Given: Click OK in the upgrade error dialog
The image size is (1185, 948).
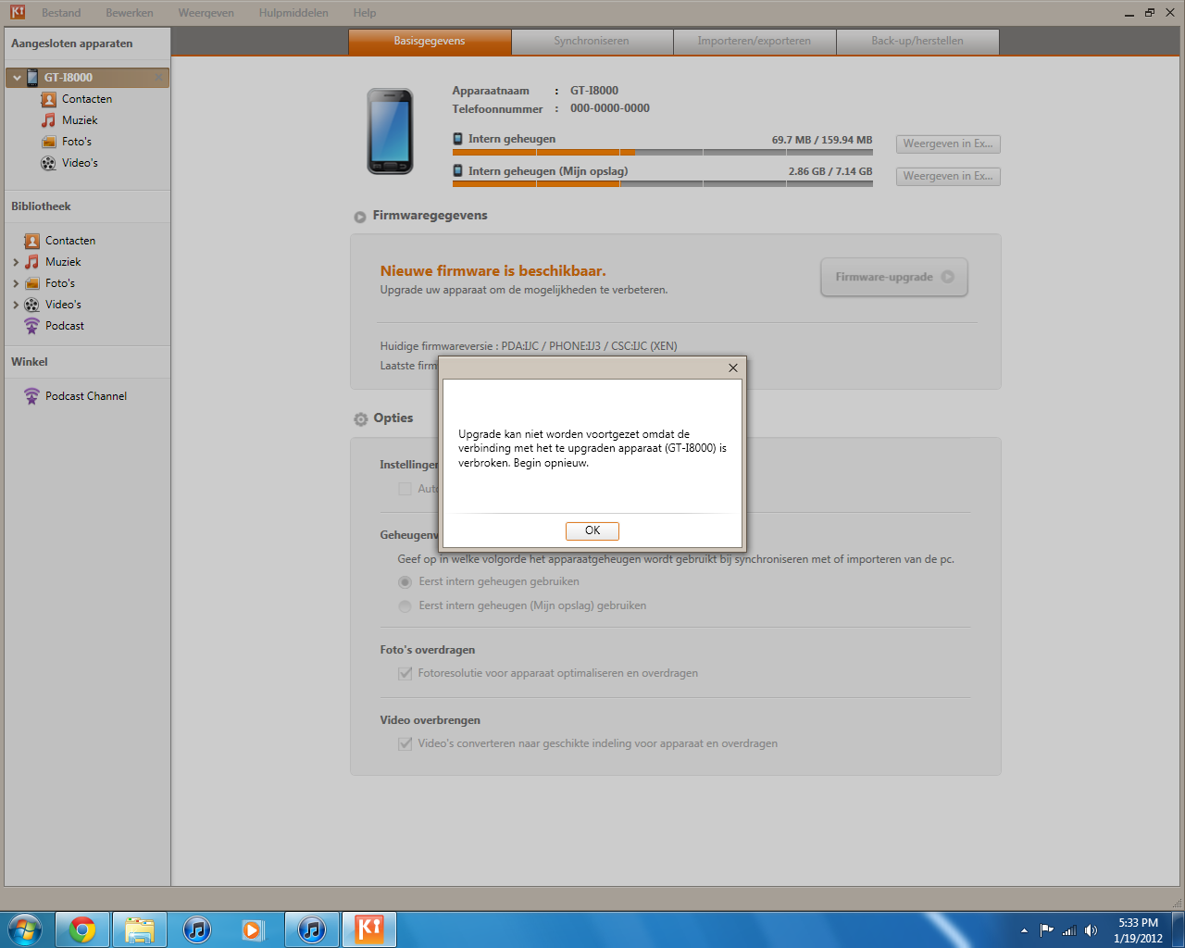Looking at the screenshot, I should [x=592, y=530].
